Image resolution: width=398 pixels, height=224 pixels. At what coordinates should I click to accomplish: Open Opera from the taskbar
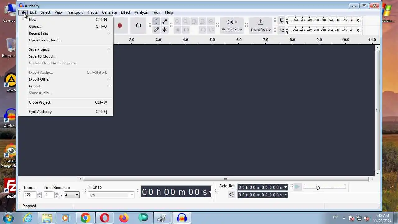(104, 218)
